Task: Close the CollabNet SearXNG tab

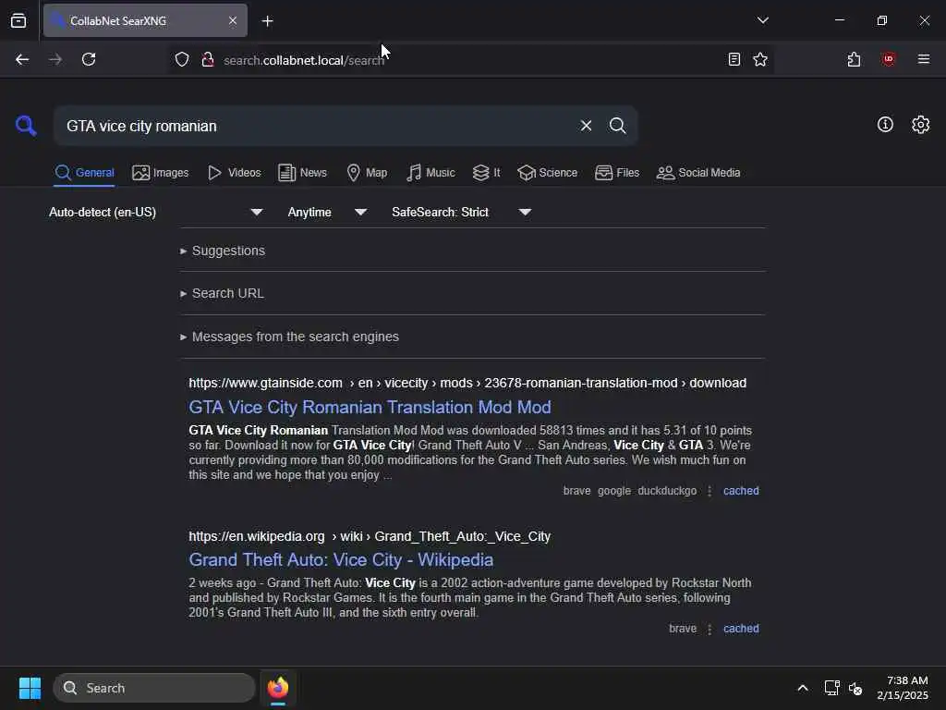Action: (233, 20)
